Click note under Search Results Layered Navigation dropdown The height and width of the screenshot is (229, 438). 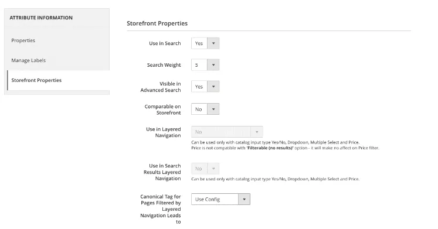point(275,179)
